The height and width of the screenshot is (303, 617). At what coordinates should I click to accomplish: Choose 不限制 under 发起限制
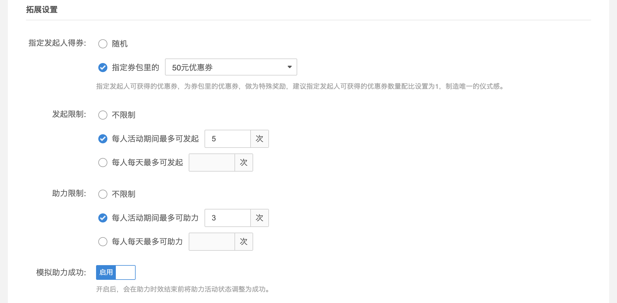coord(103,115)
